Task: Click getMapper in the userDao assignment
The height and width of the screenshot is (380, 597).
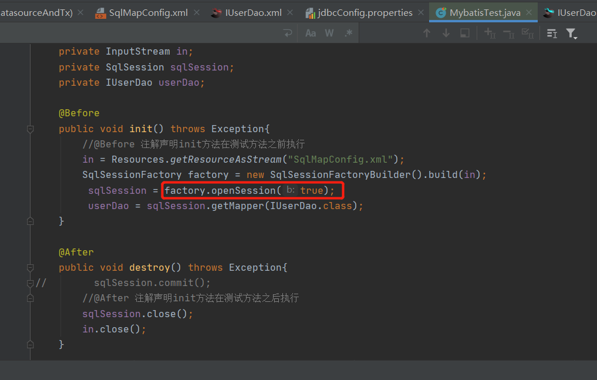Action: click(238, 206)
